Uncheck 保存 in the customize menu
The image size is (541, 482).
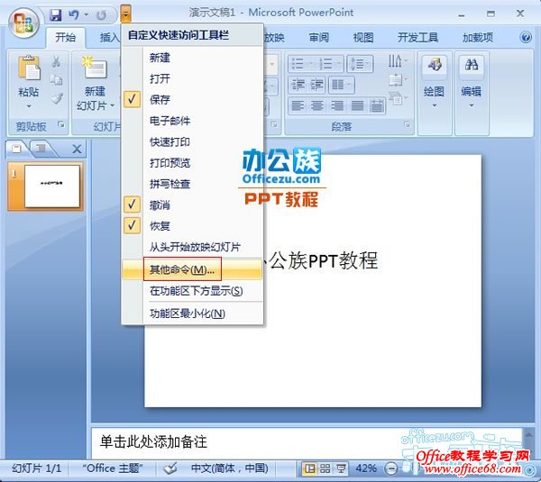192,100
